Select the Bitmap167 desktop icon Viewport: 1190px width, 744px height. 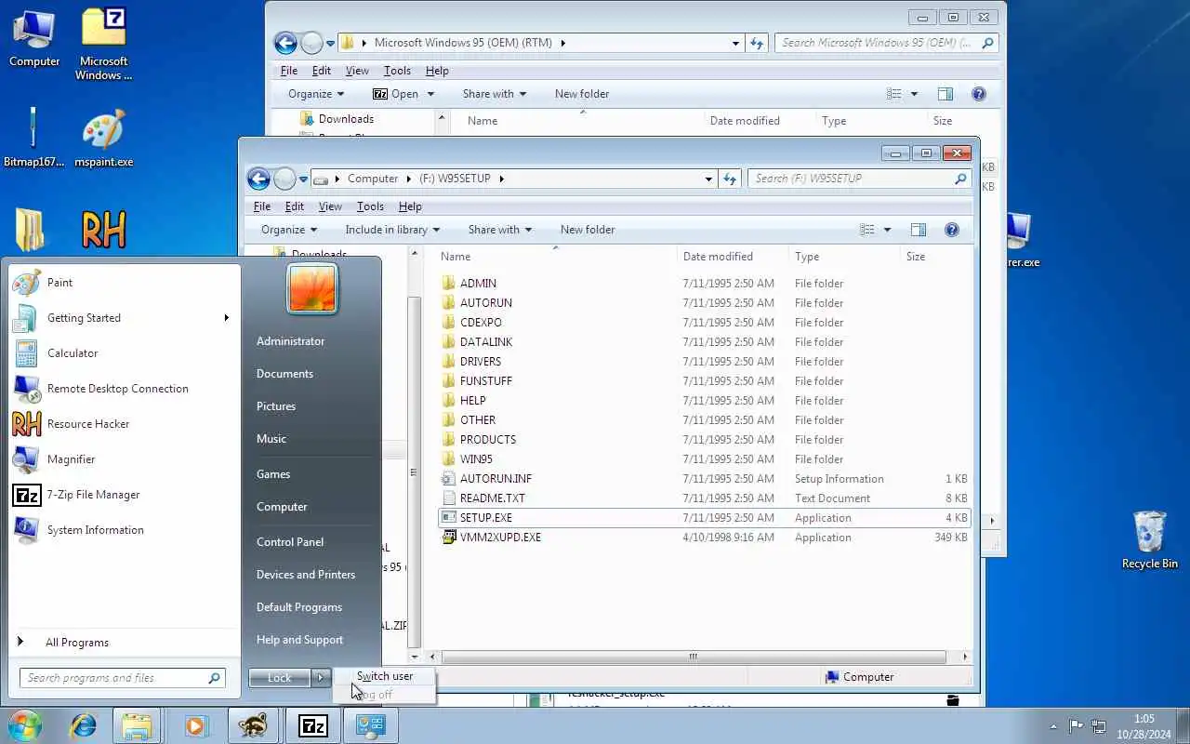[x=33, y=138]
